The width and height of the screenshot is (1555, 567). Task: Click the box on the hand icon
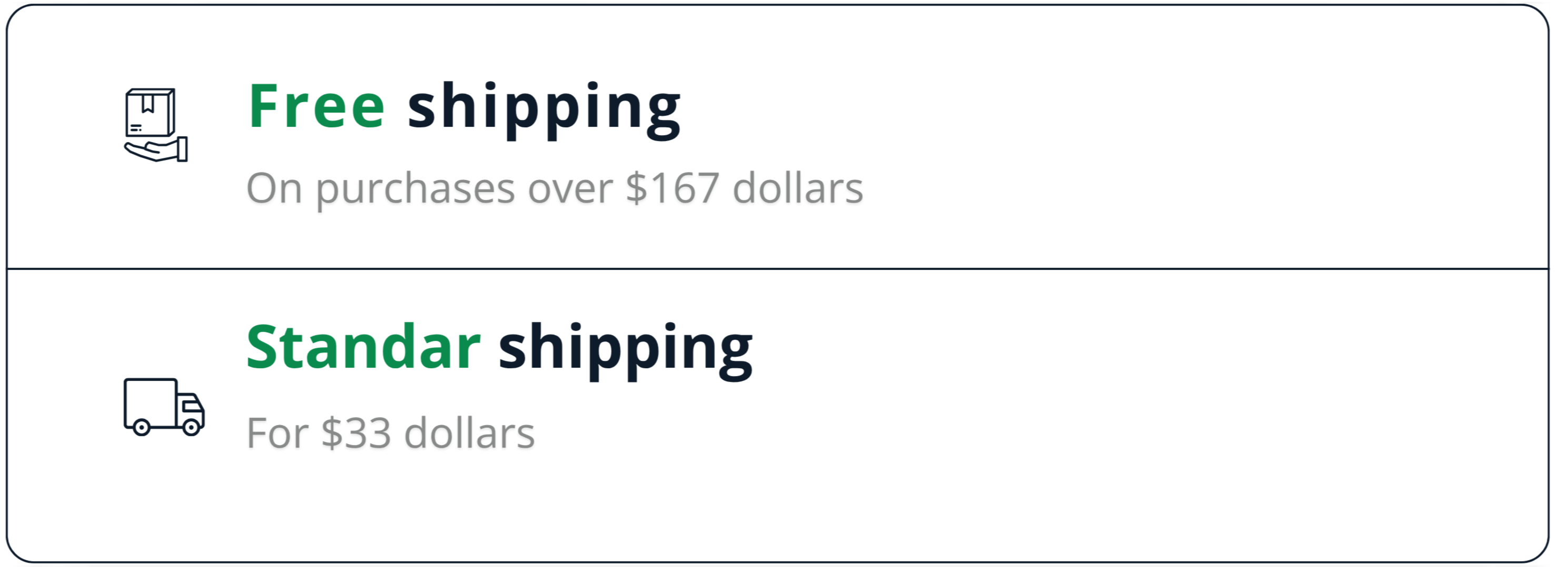(150, 113)
